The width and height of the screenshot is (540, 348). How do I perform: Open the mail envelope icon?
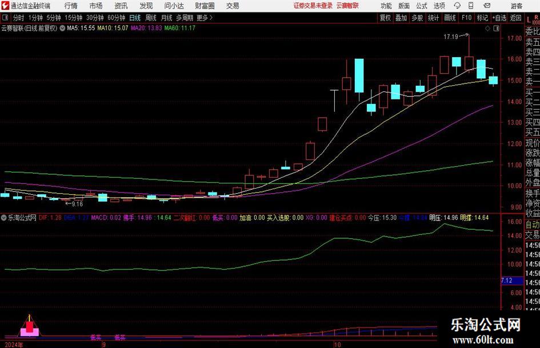click(487, 6)
